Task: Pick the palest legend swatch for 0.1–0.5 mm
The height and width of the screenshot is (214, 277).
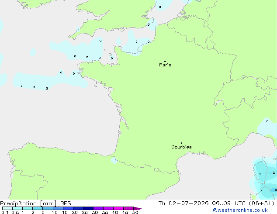Action: pyautogui.click(x=7, y=208)
